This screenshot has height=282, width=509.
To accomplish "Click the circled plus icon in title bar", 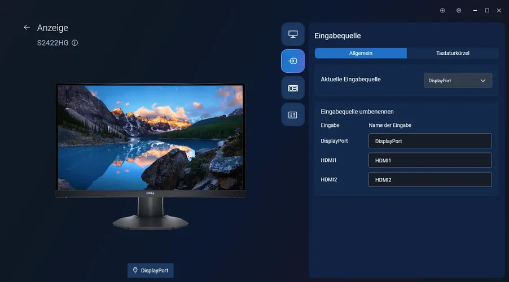I will pos(442,10).
